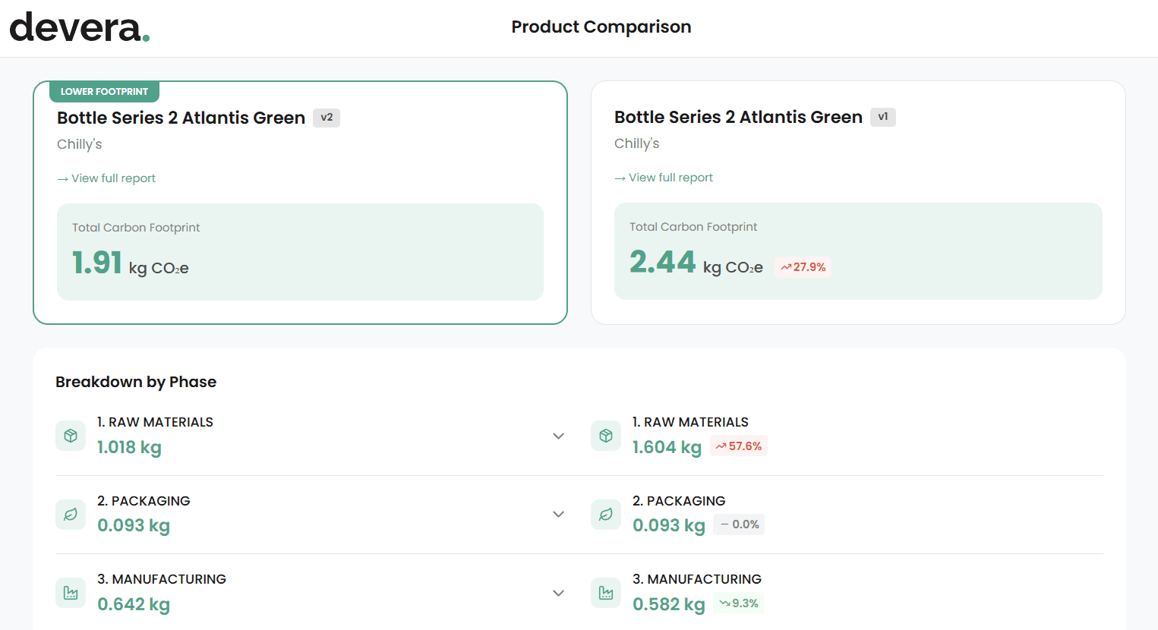The height and width of the screenshot is (630, 1158).
Task: Select the Packaging leaf icon on v2 side
Action: pyautogui.click(x=70, y=515)
